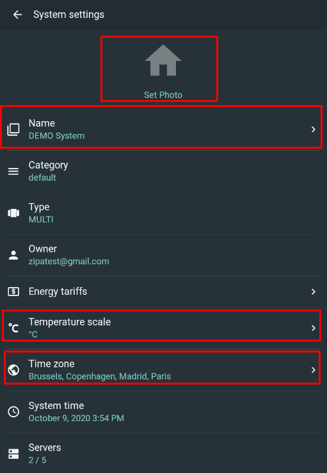This screenshot has width=327, height=473.
Task: Open Energy tariffs via its chevron
Action: point(314,292)
